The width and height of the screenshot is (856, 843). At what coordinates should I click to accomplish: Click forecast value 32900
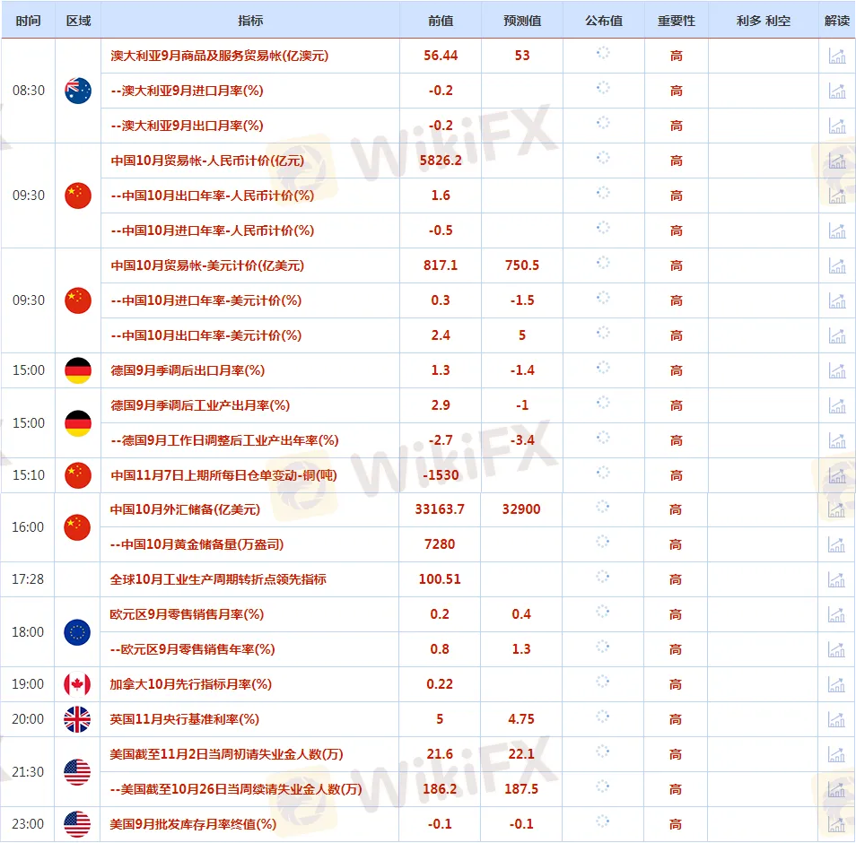(x=521, y=509)
